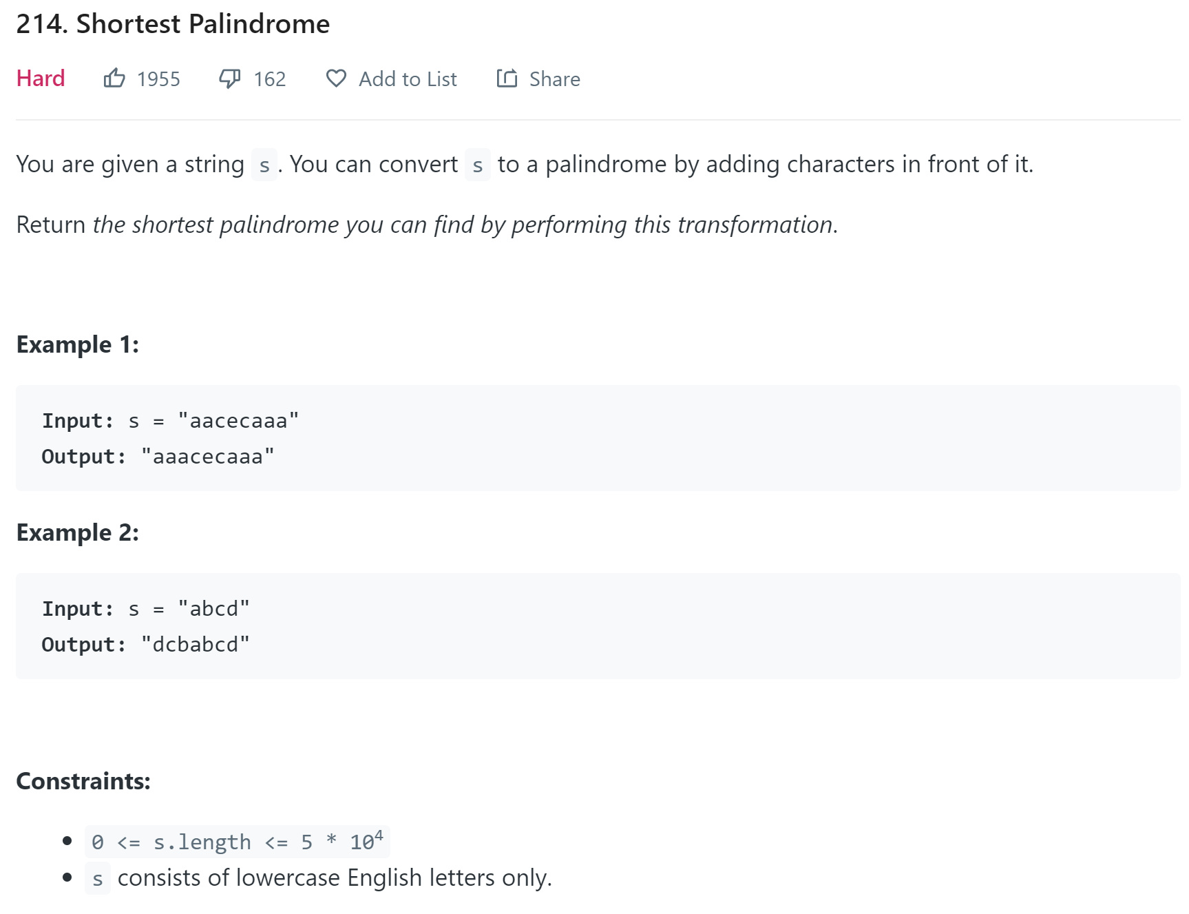Click the Constraints heading
The height and width of the screenshot is (914, 1189).
click(x=83, y=781)
